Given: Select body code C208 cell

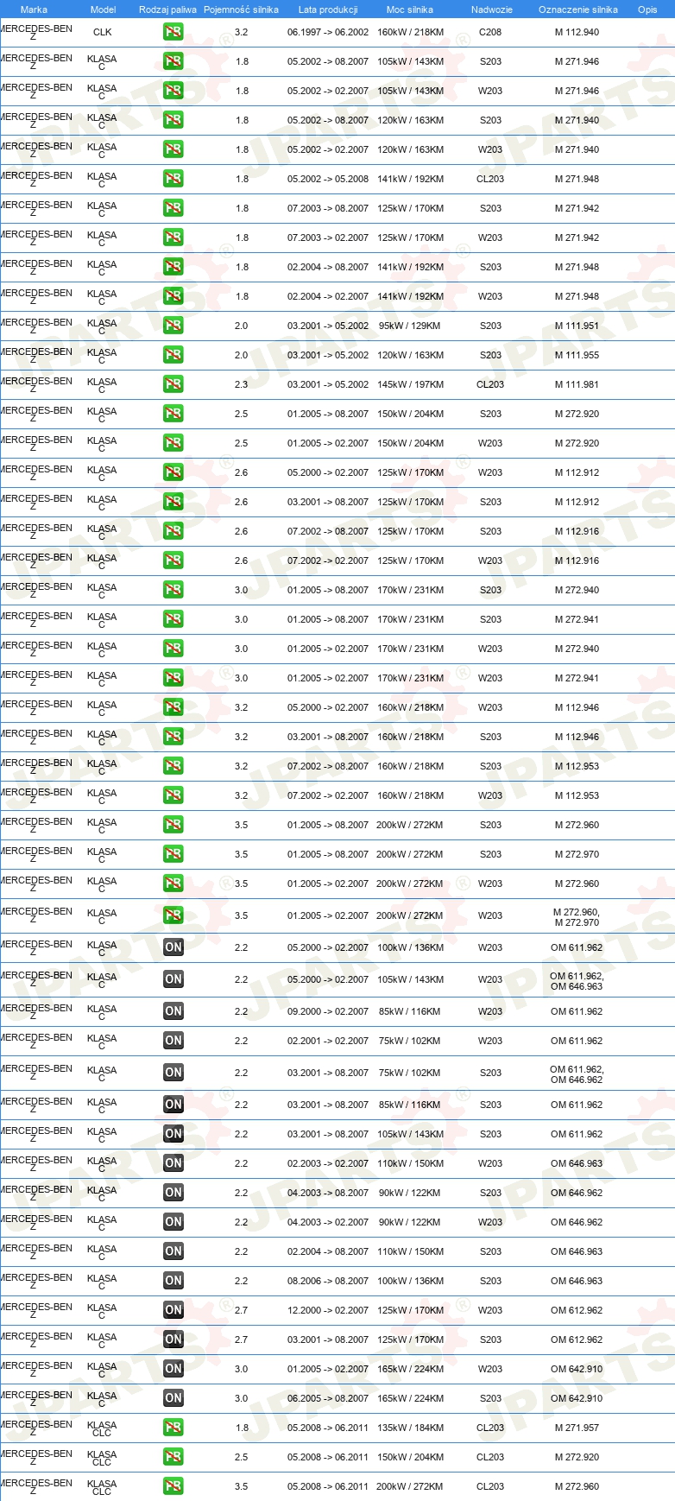Looking at the screenshot, I should coord(490,32).
